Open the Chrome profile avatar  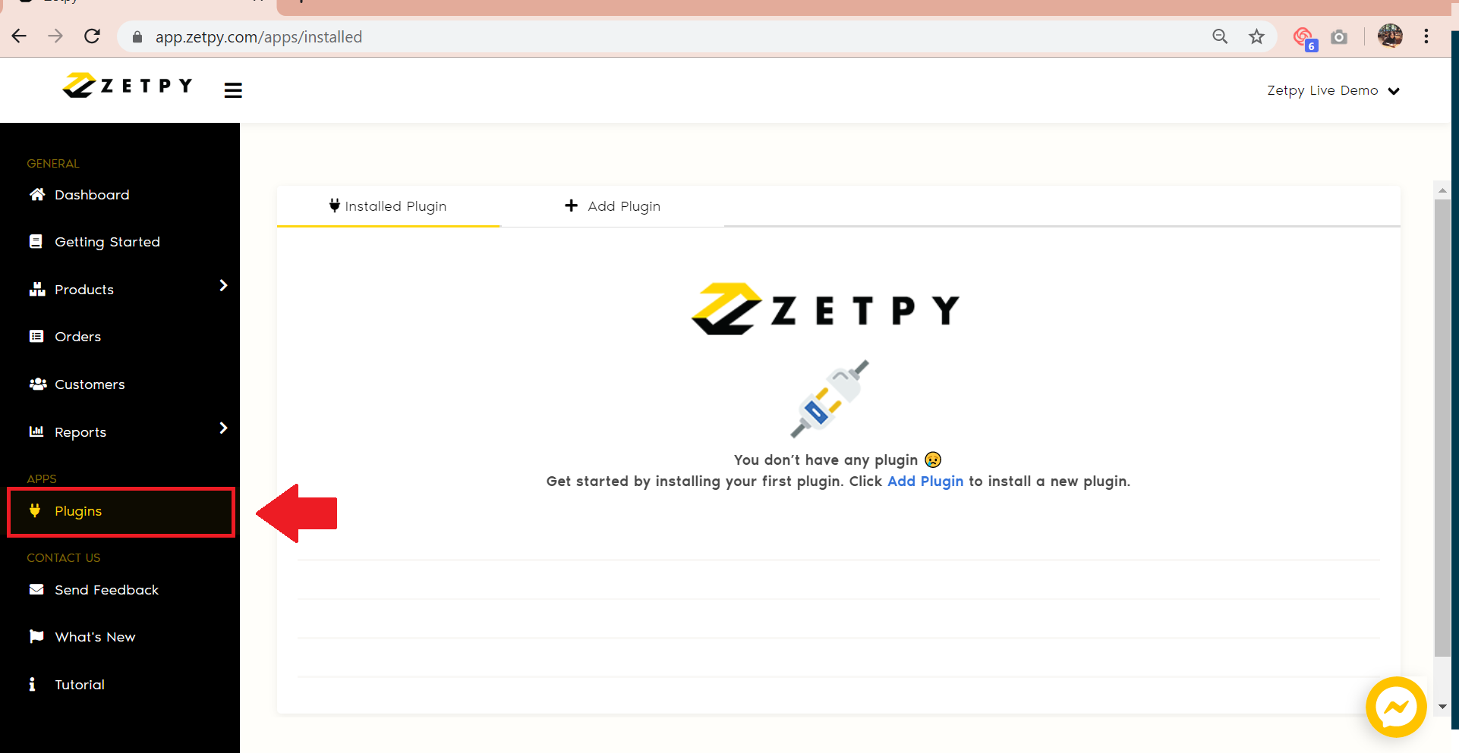click(x=1390, y=36)
